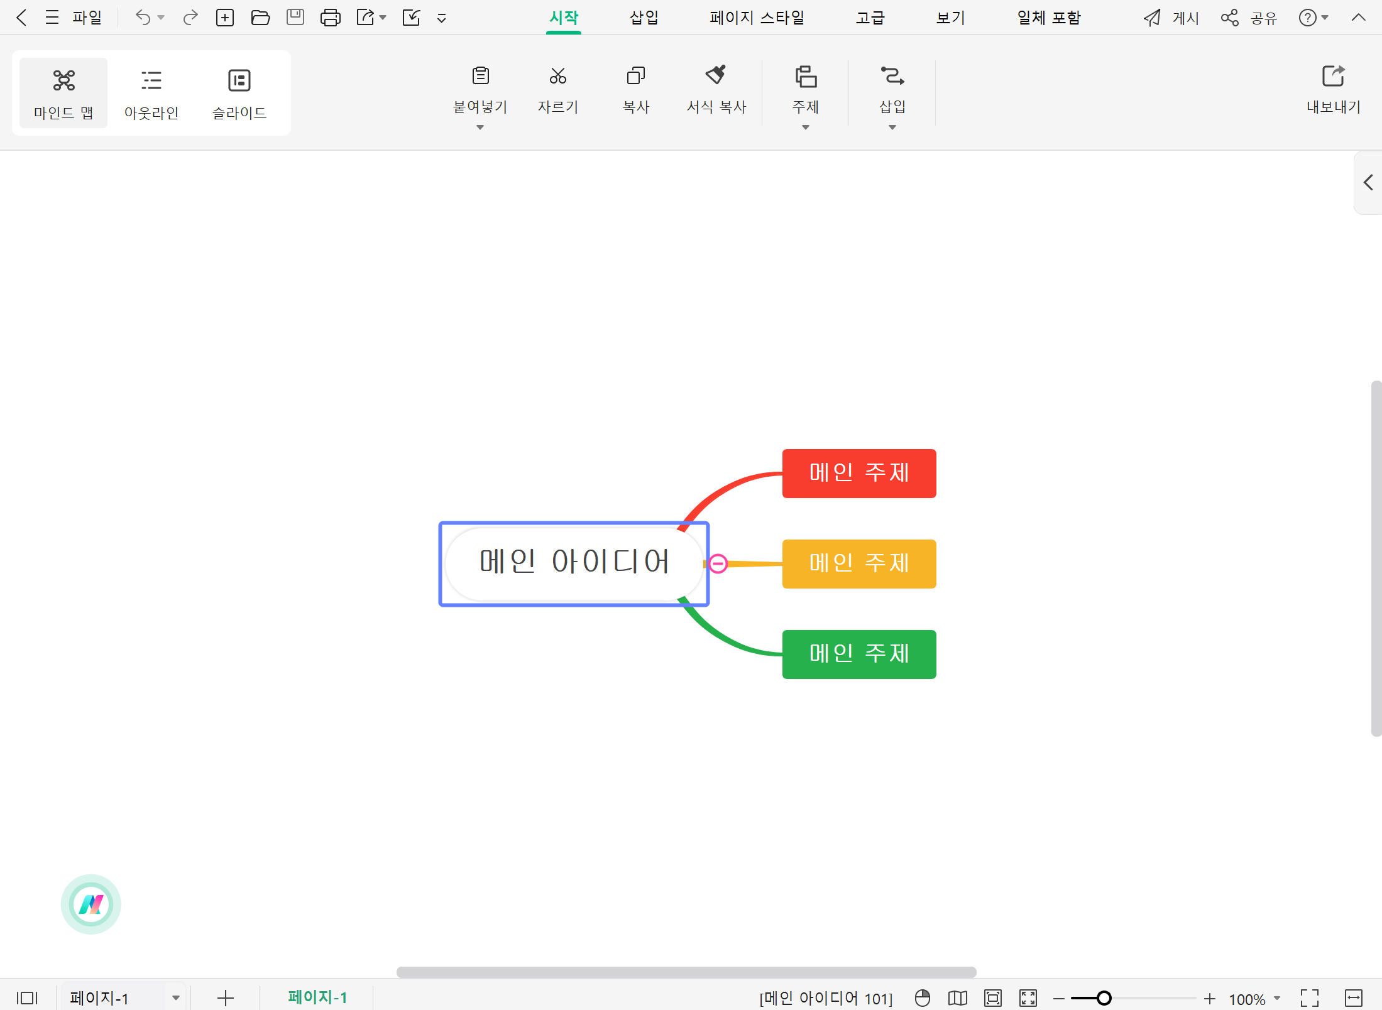Click the print icon
Viewport: 1382px width, 1010px height.
(x=331, y=18)
